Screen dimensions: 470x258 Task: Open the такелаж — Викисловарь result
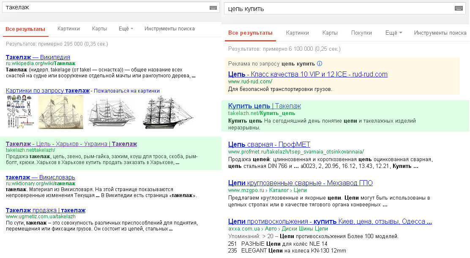(41, 177)
